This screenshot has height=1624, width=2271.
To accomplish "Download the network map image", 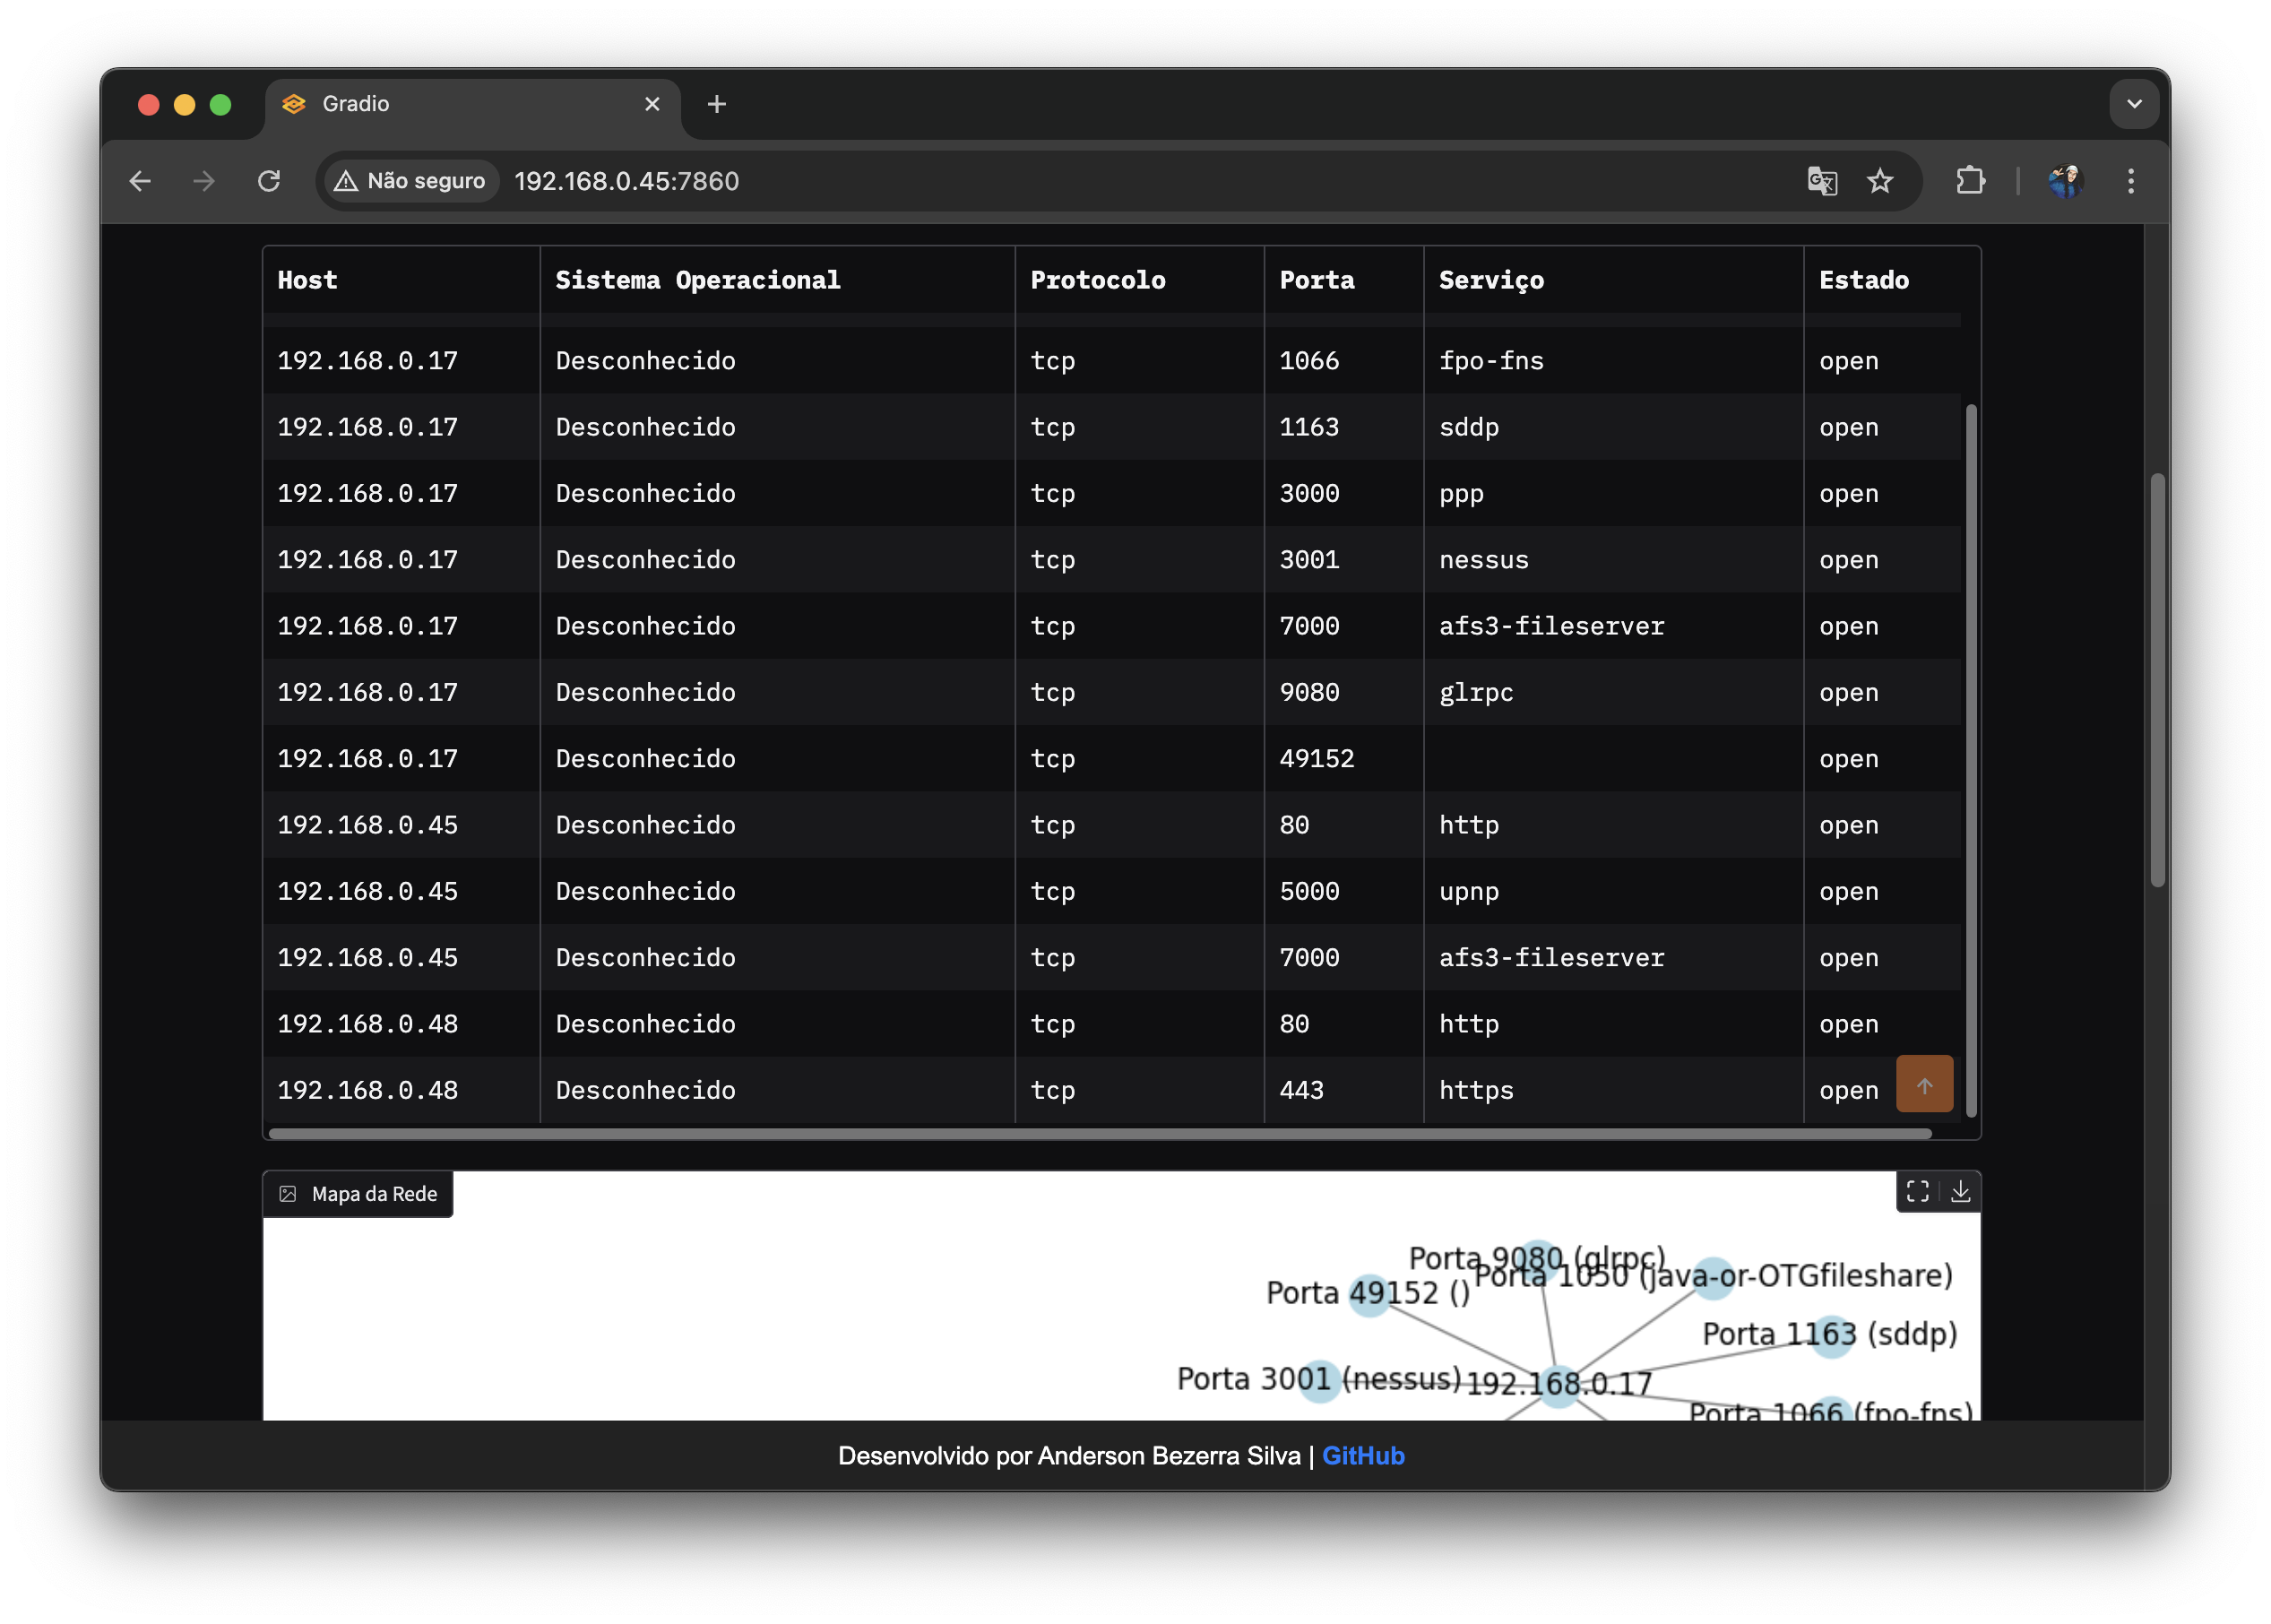I will point(1960,1191).
